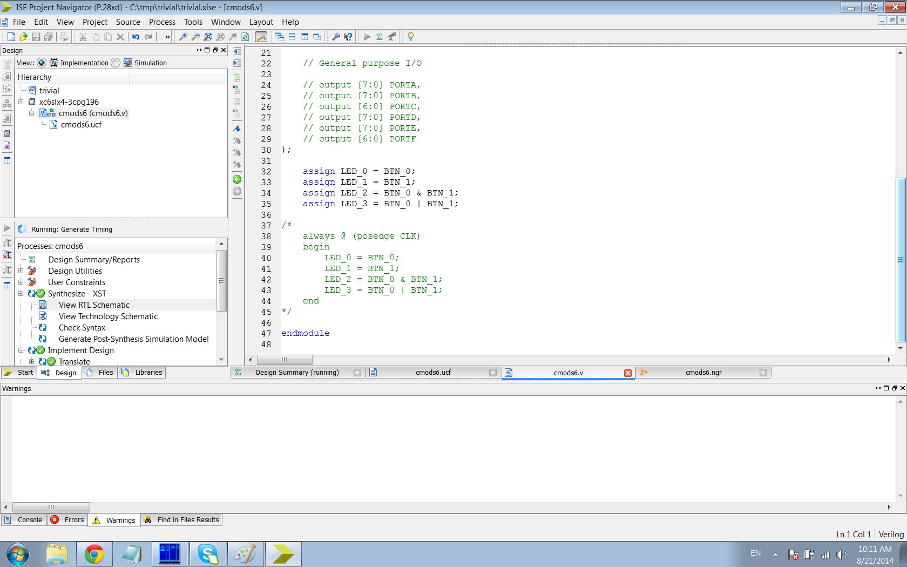Open the Process menu
The height and width of the screenshot is (567, 907).
point(162,22)
